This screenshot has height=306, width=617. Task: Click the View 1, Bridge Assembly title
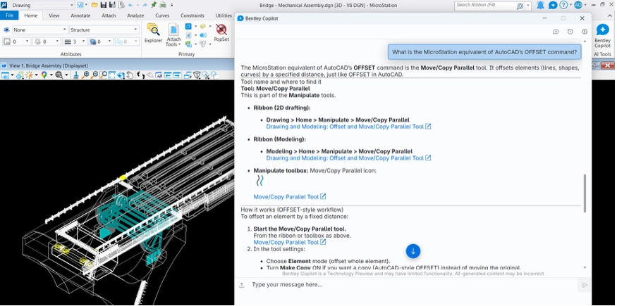49,65
